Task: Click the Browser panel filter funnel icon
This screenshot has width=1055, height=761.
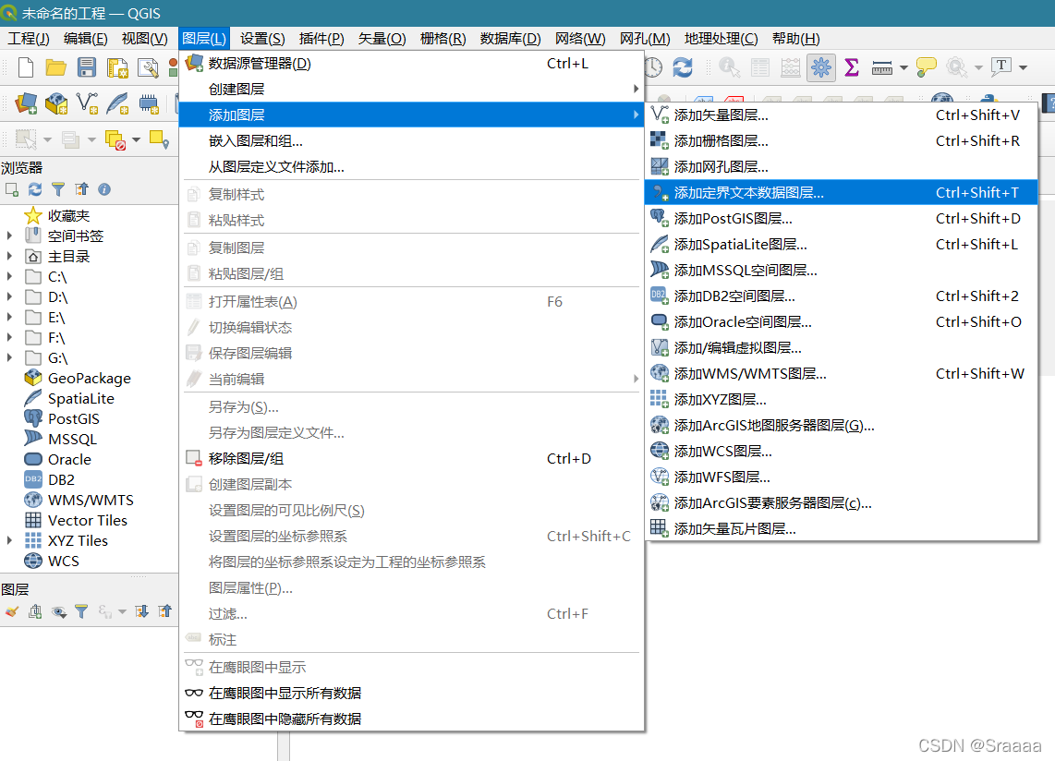Action: click(x=58, y=189)
